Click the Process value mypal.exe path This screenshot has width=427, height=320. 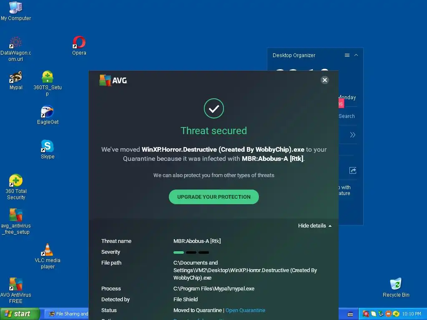pyautogui.click(x=214, y=288)
